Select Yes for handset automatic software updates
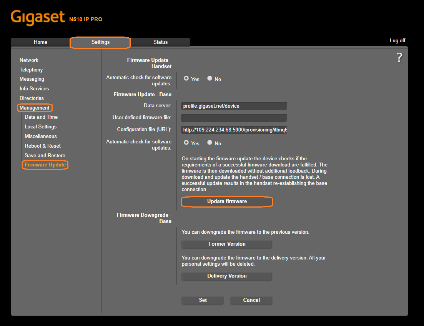This screenshot has height=326, width=424. (186, 78)
